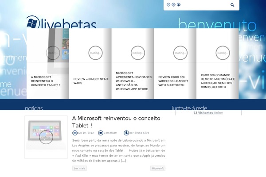Open article title 'A Microsoft reinventou o conceito Tablet !'
Image resolution: width=266 pixels, height=177 pixels.
pyautogui.click(x=116, y=122)
